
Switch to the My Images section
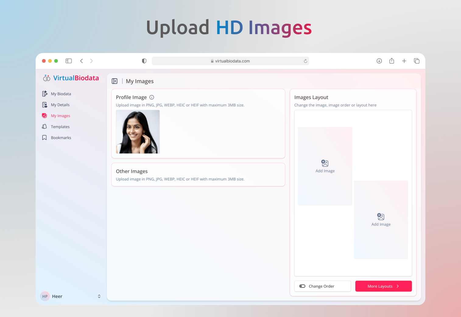click(60, 115)
